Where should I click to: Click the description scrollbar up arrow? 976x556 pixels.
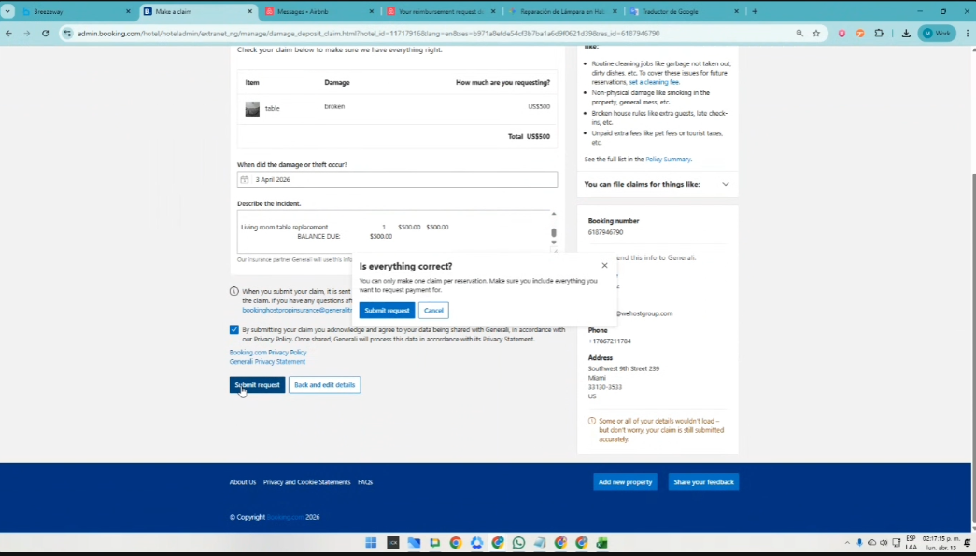click(x=553, y=214)
